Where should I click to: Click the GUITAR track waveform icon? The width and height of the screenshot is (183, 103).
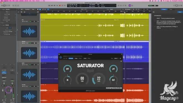pyautogui.click(x=29, y=96)
